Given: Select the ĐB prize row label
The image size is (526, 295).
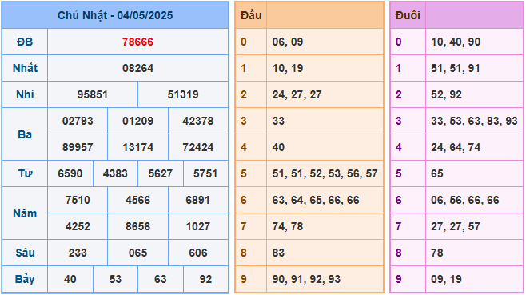Looking at the screenshot, I should (25, 42).
